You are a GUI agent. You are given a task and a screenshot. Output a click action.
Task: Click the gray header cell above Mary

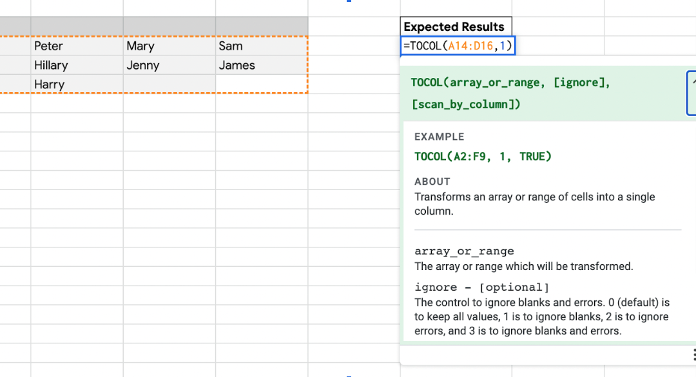click(169, 26)
